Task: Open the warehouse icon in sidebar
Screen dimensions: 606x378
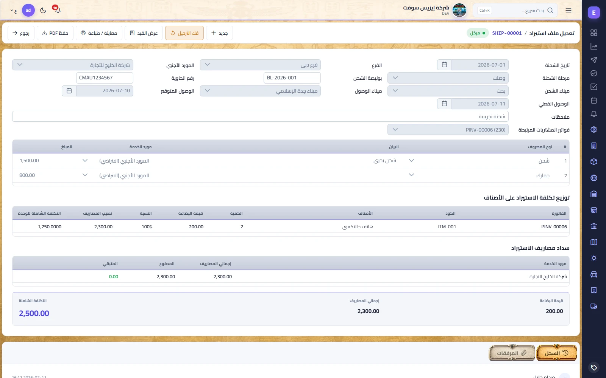Action: pyautogui.click(x=594, y=194)
